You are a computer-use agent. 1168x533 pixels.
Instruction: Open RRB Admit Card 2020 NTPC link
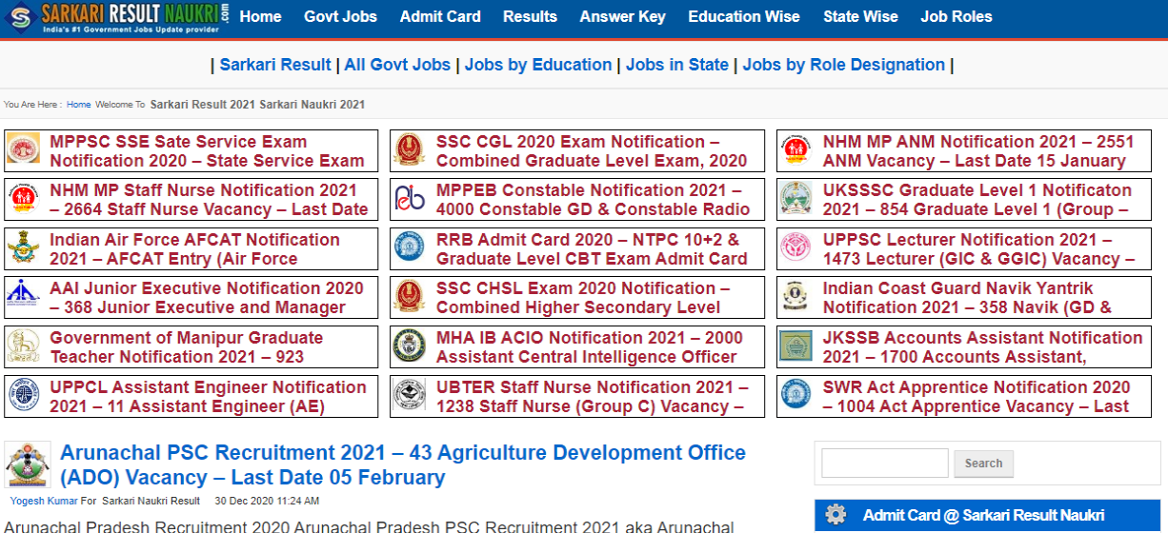coord(592,249)
